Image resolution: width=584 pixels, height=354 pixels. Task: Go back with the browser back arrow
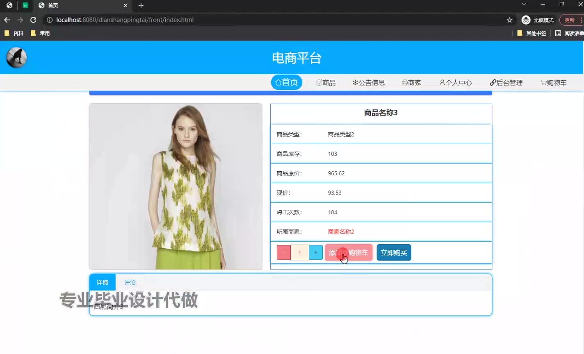pyautogui.click(x=7, y=20)
